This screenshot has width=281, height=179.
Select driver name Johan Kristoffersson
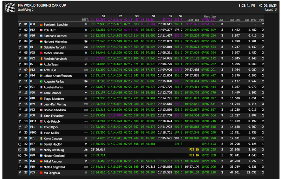(58, 76)
